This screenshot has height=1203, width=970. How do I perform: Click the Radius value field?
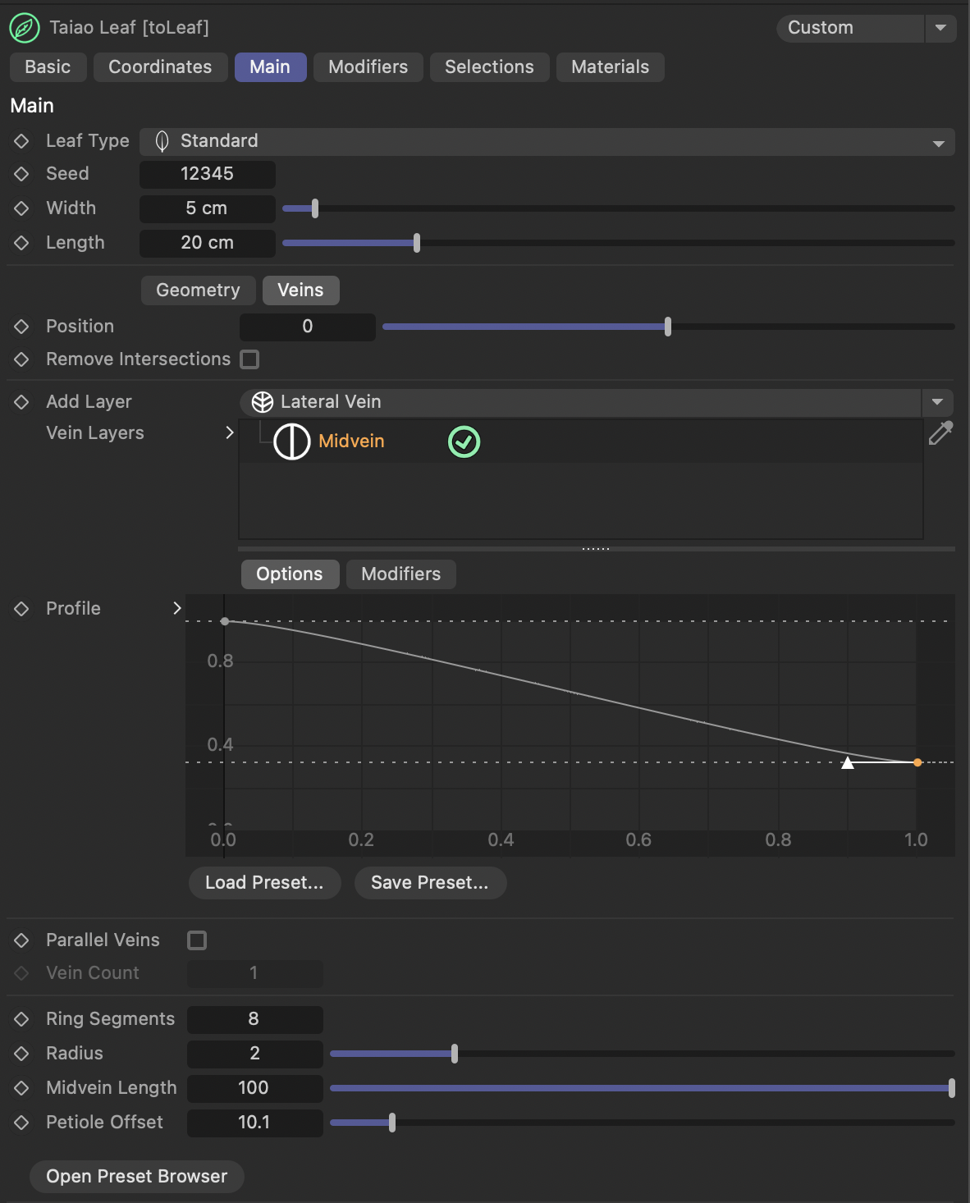[255, 1054]
